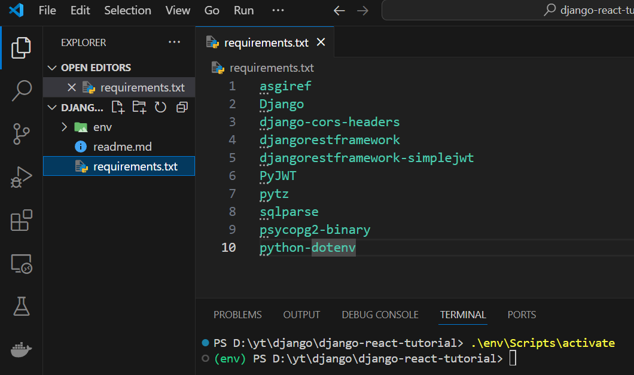Open readme.md from the file tree
Screen dimensions: 634x375
click(x=119, y=147)
